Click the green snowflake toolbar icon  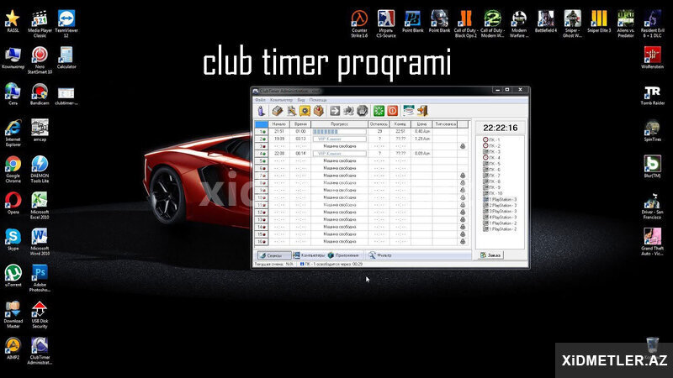click(x=379, y=111)
